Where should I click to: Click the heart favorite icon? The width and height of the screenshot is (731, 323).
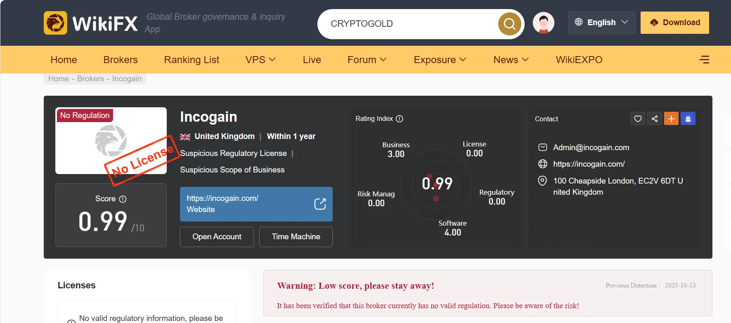tap(638, 119)
